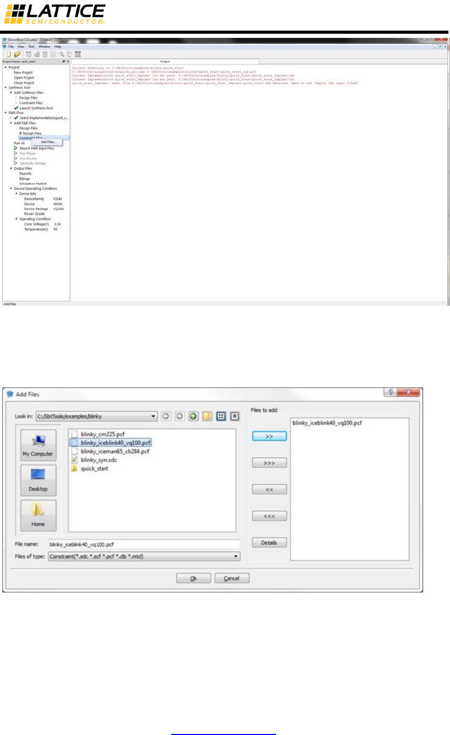Click the File name input field
The width and height of the screenshot is (450, 735).
click(143, 545)
